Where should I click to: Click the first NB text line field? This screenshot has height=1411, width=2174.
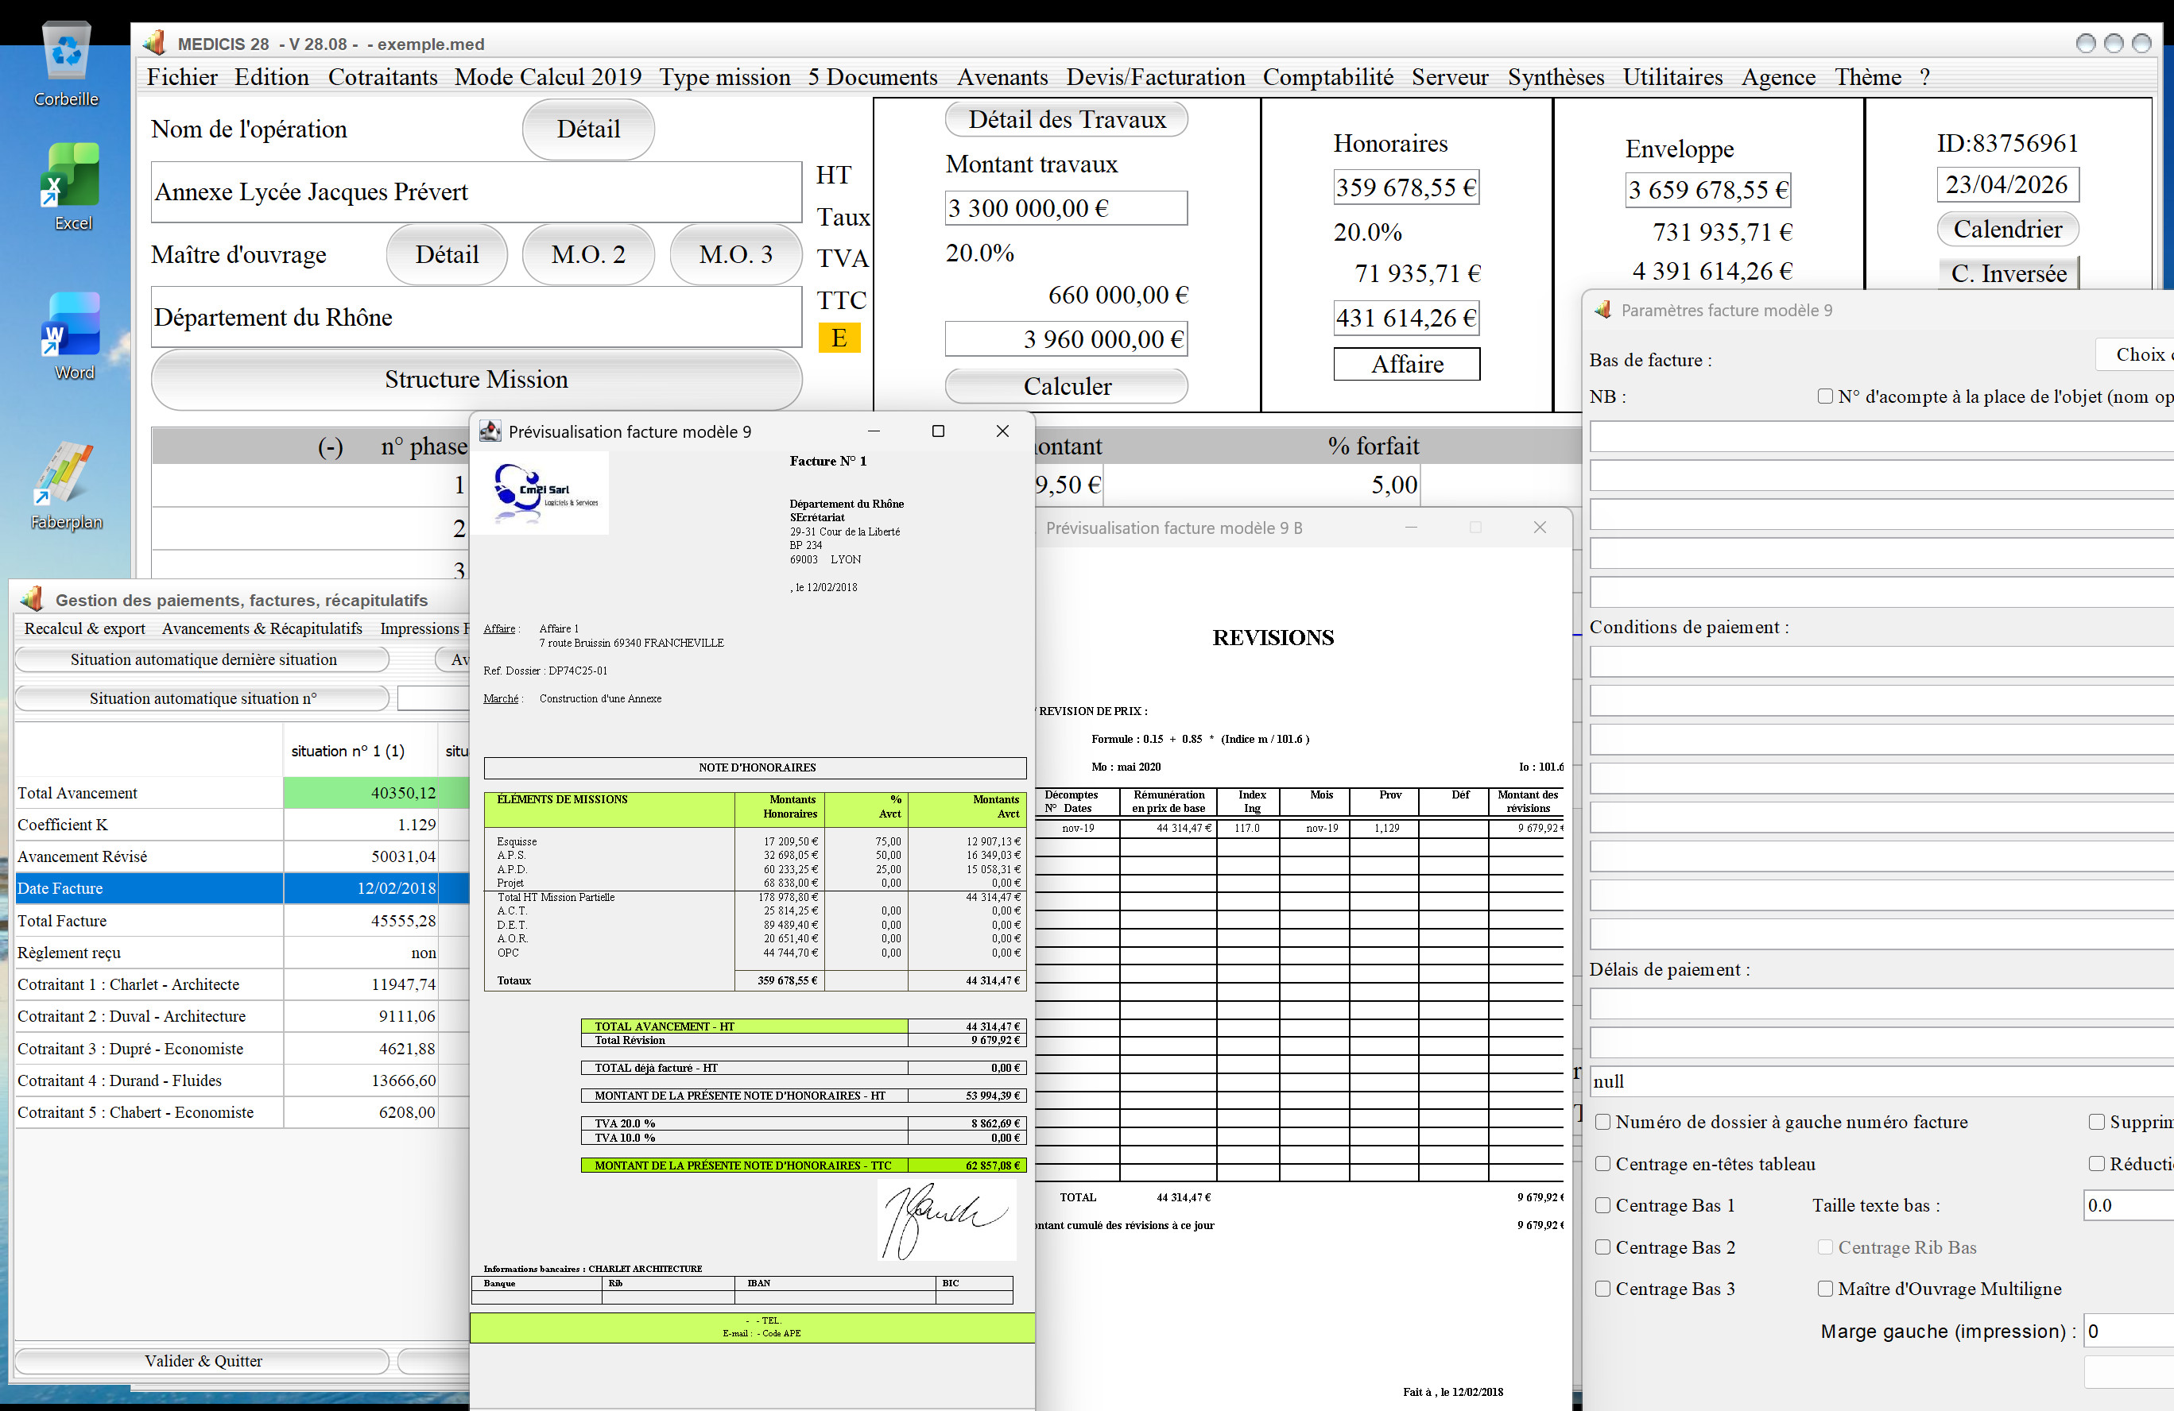click(1881, 436)
